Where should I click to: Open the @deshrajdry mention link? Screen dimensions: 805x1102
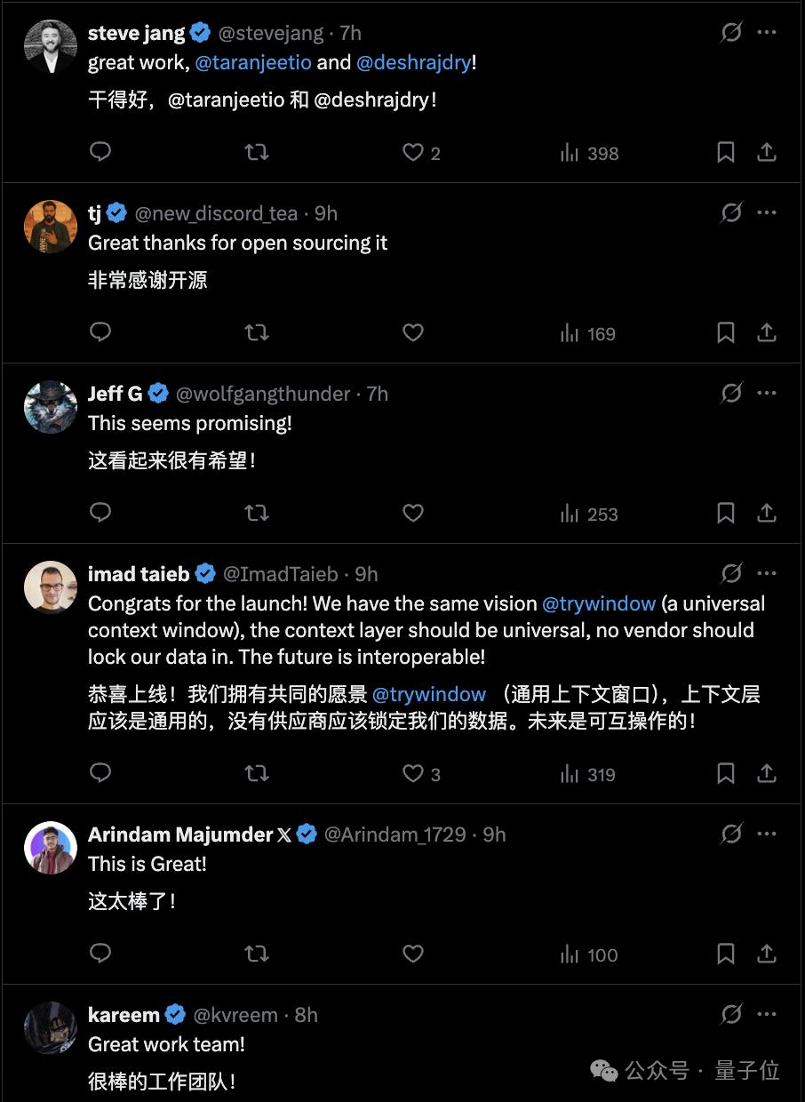coord(414,63)
